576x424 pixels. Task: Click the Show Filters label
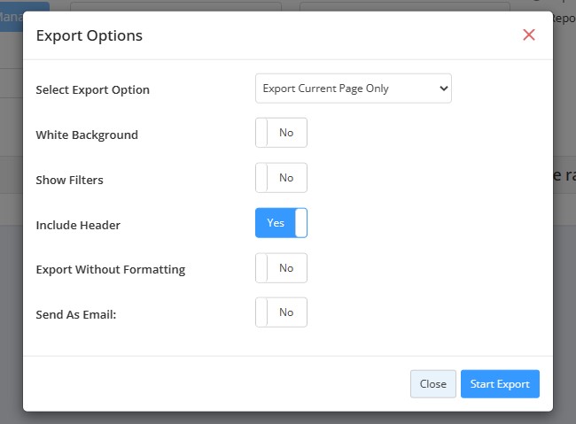coord(69,181)
